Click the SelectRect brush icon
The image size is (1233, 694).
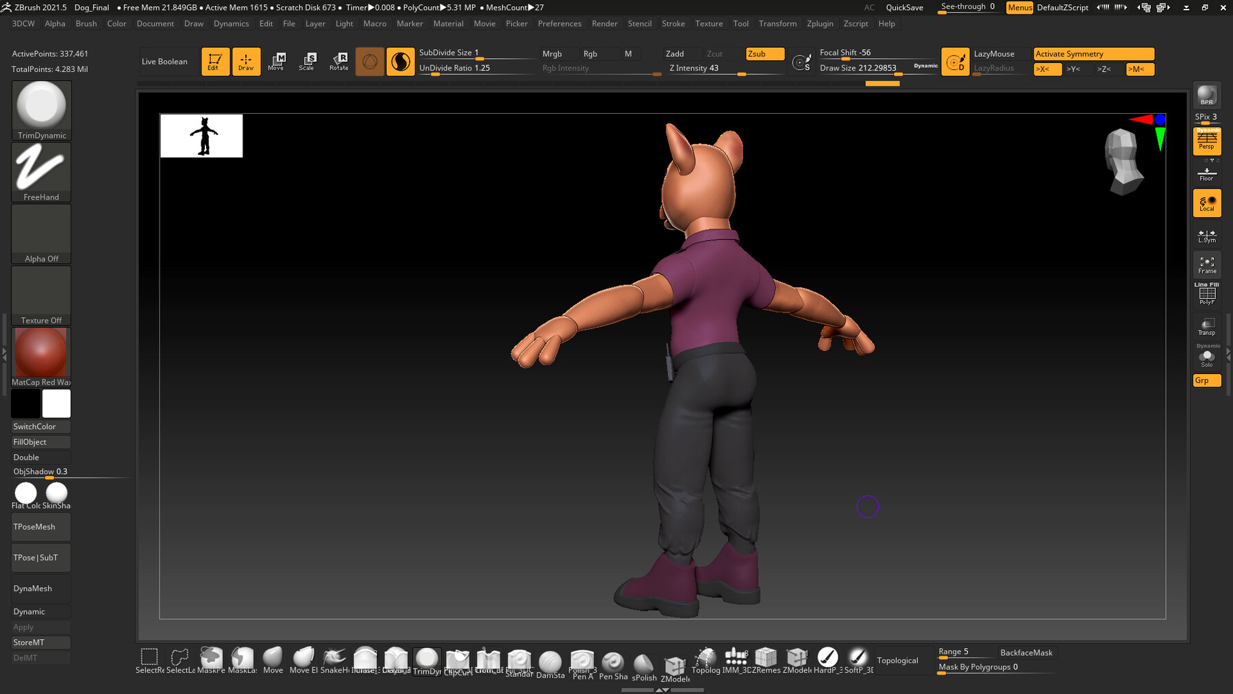(149, 660)
